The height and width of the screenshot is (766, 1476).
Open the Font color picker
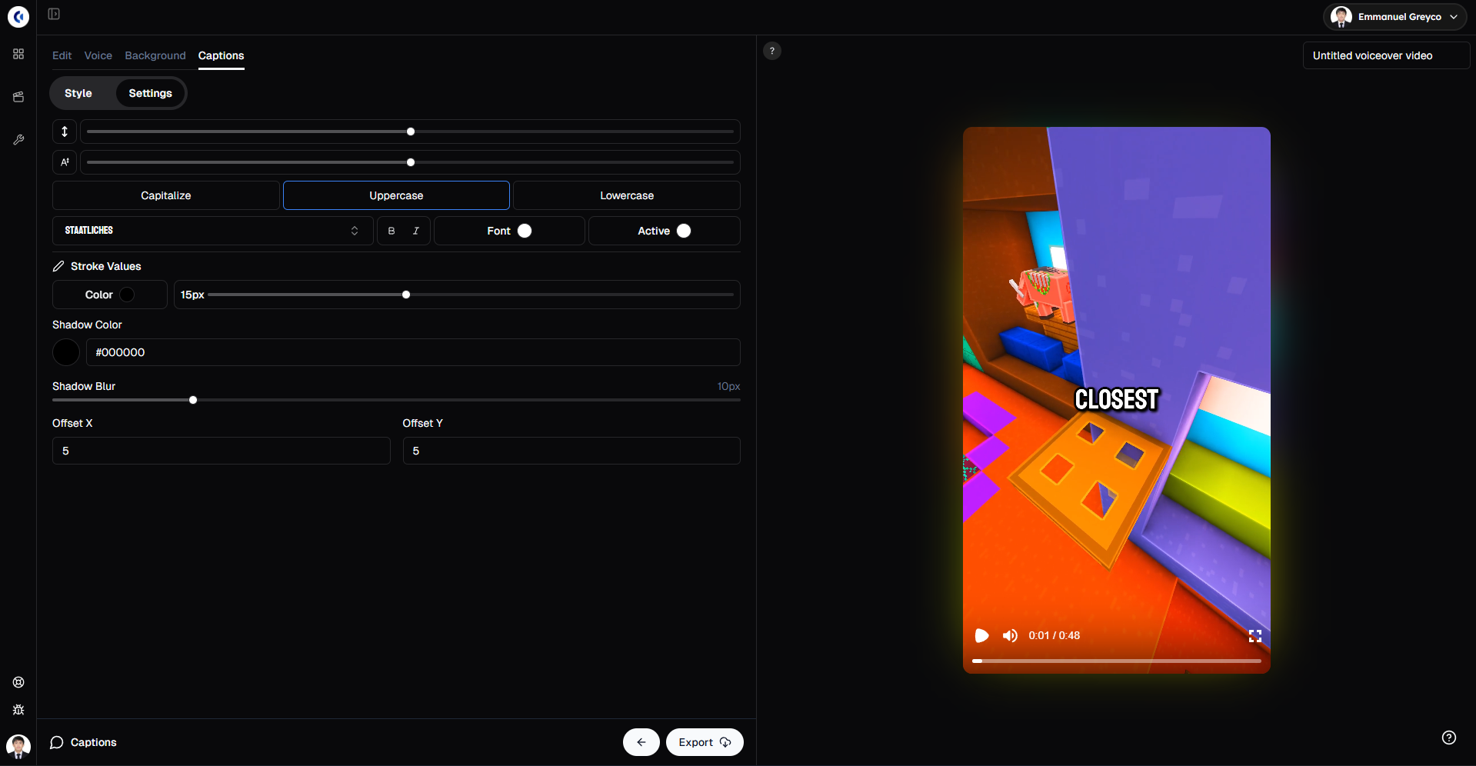509,231
